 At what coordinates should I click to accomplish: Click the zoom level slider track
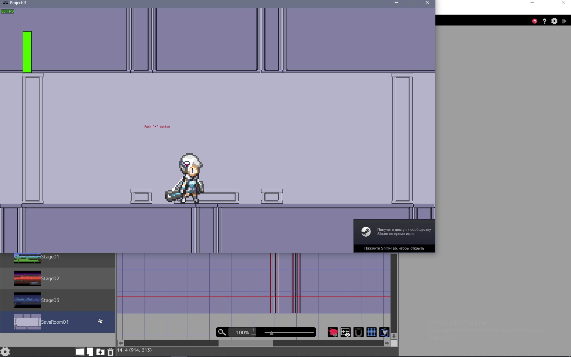(289, 332)
